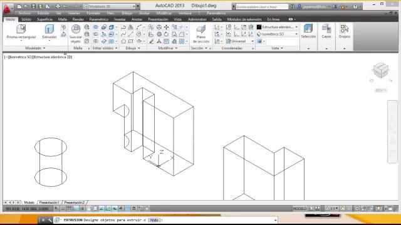Click the New drawing icon
The width and height of the screenshot is (401, 225).
click(19, 6)
